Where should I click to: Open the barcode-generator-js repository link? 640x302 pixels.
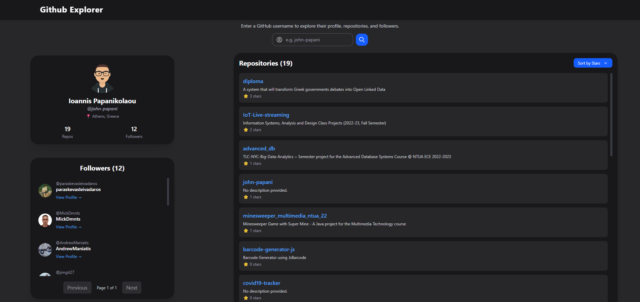tap(269, 250)
